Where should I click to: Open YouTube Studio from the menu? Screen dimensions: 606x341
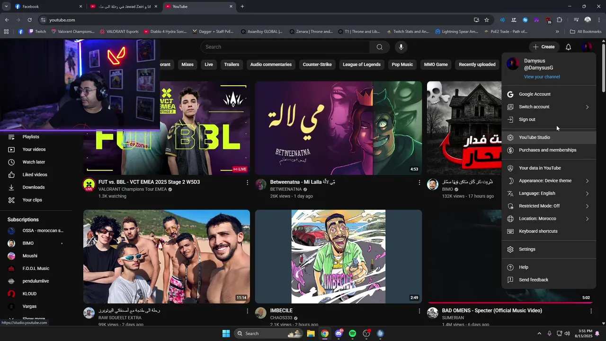pyautogui.click(x=549, y=137)
